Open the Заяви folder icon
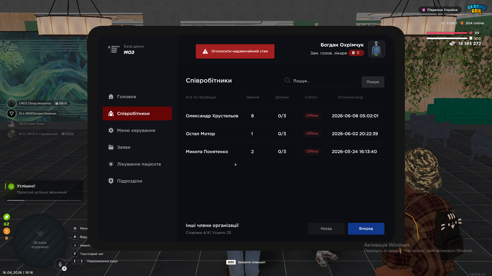 pyautogui.click(x=111, y=147)
